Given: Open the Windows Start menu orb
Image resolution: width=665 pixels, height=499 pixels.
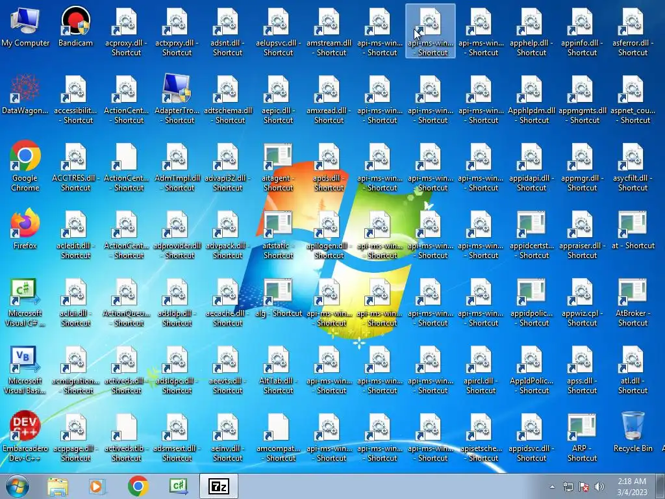Looking at the screenshot, I should (17, 486).
